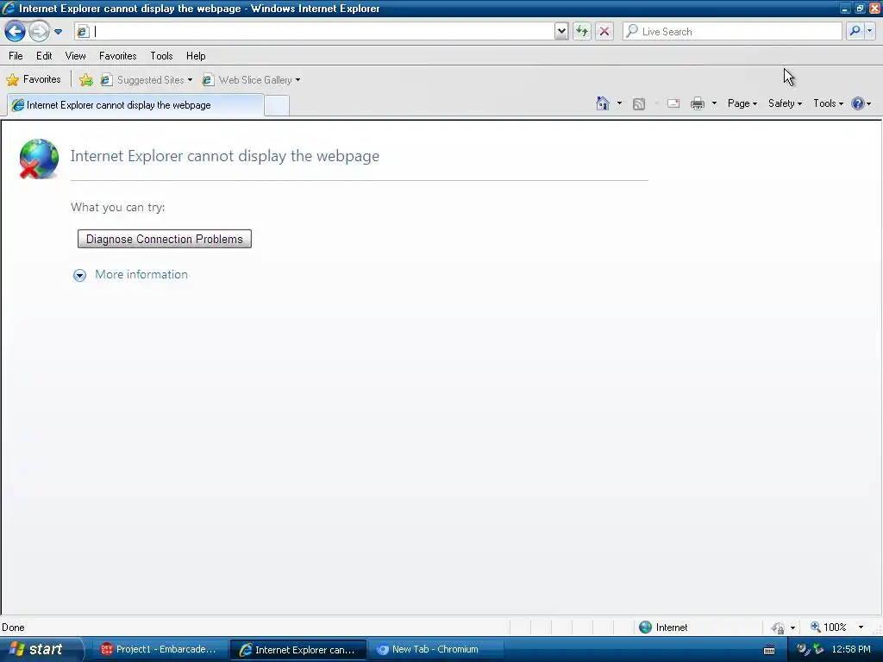
Task: Expand the zoom level dropdown arrow
Action: [861, 628]
